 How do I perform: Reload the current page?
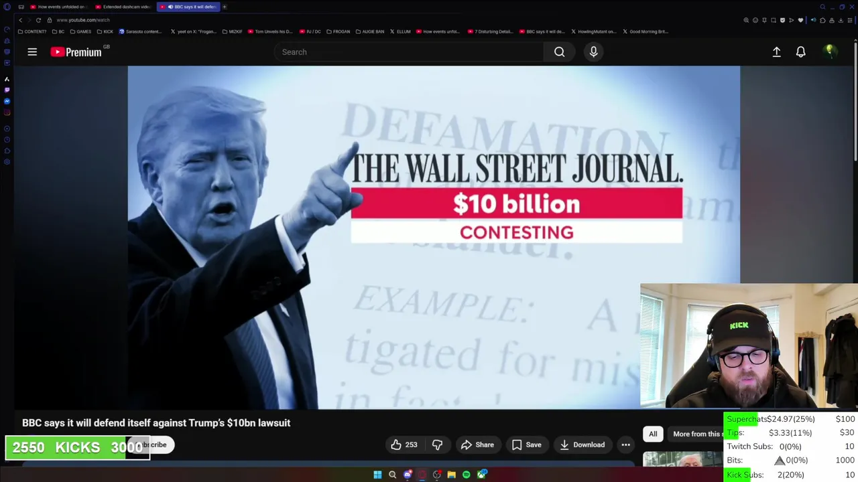(x=38, y=20)
